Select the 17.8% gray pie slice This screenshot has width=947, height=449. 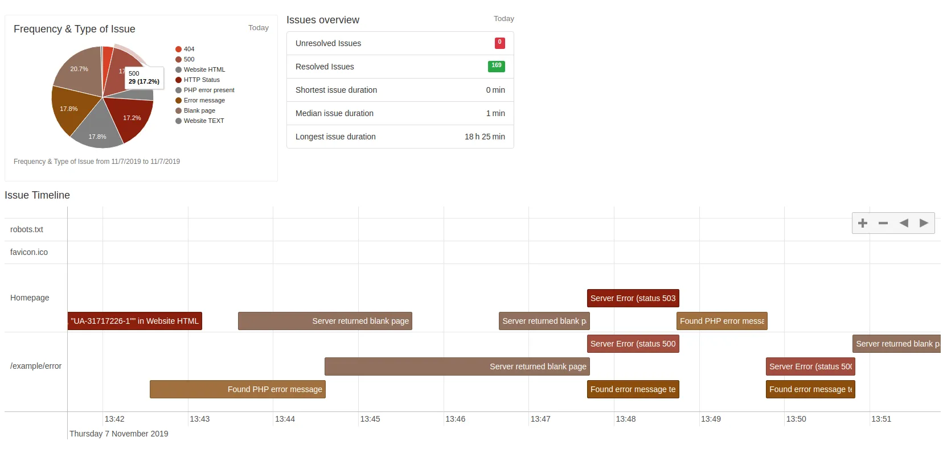pos(97,131)
